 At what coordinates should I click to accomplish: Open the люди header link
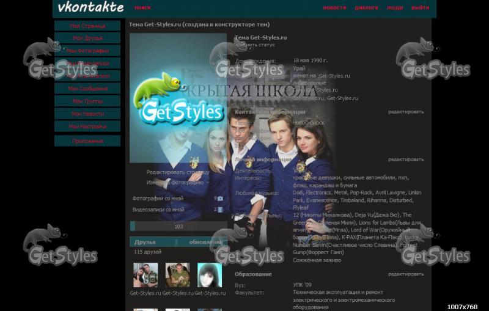394,8
